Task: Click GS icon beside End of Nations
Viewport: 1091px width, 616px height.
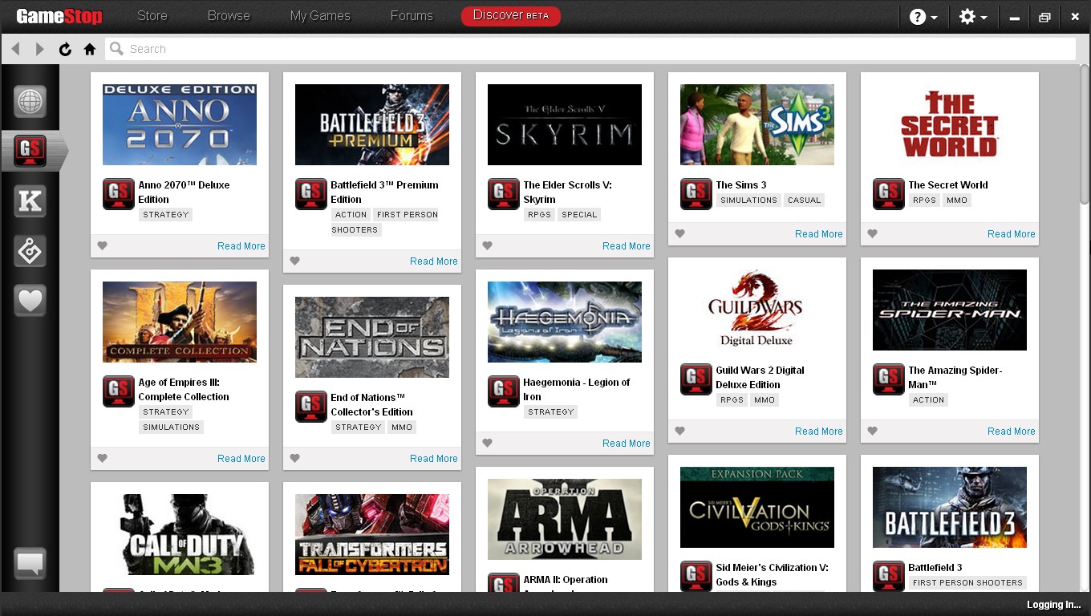Action: (x=311, y=407)
